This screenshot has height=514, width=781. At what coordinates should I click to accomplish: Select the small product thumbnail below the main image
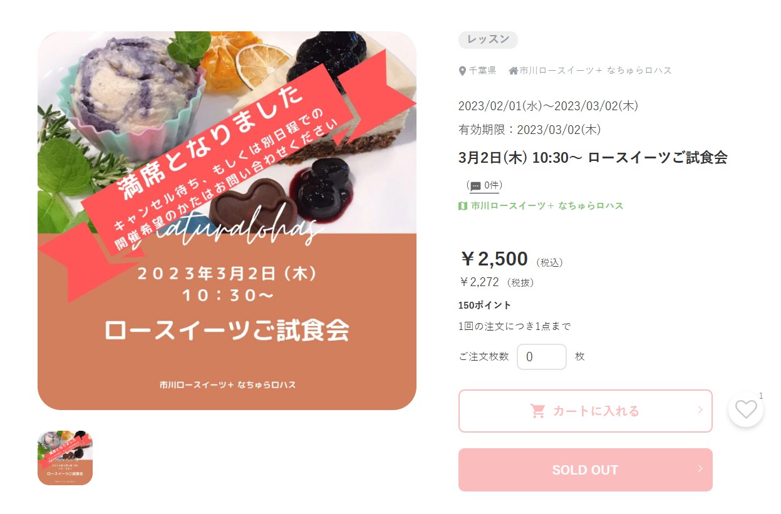click(x=65, y=458)
